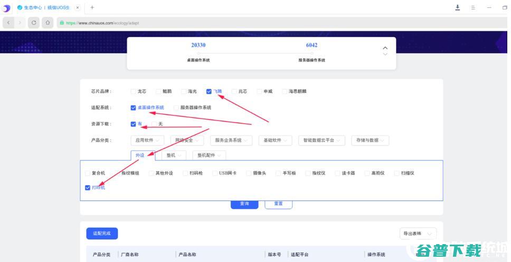Check the 兆芯 chip brand checkbox
The image size is (511, 262).
click(x=234, y=92)
